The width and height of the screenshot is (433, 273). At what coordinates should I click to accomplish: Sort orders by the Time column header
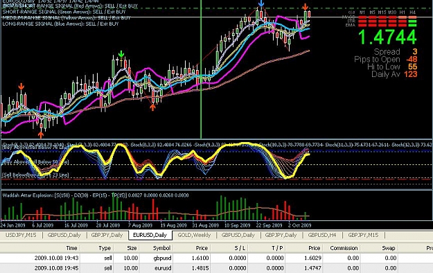coord(71,248)
